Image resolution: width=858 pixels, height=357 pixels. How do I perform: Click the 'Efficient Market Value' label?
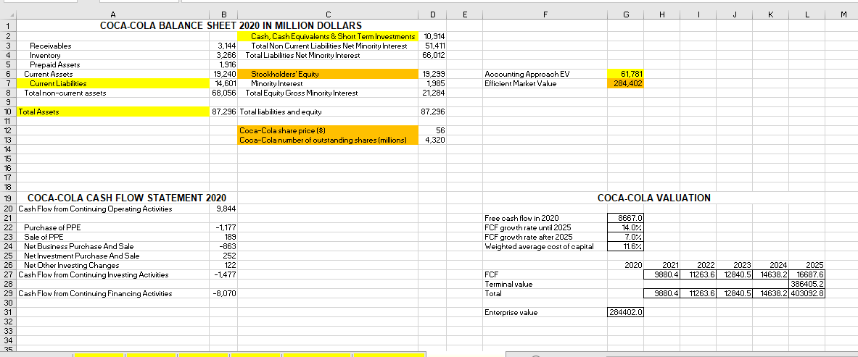pyautogui.click(x=520, y=84)
